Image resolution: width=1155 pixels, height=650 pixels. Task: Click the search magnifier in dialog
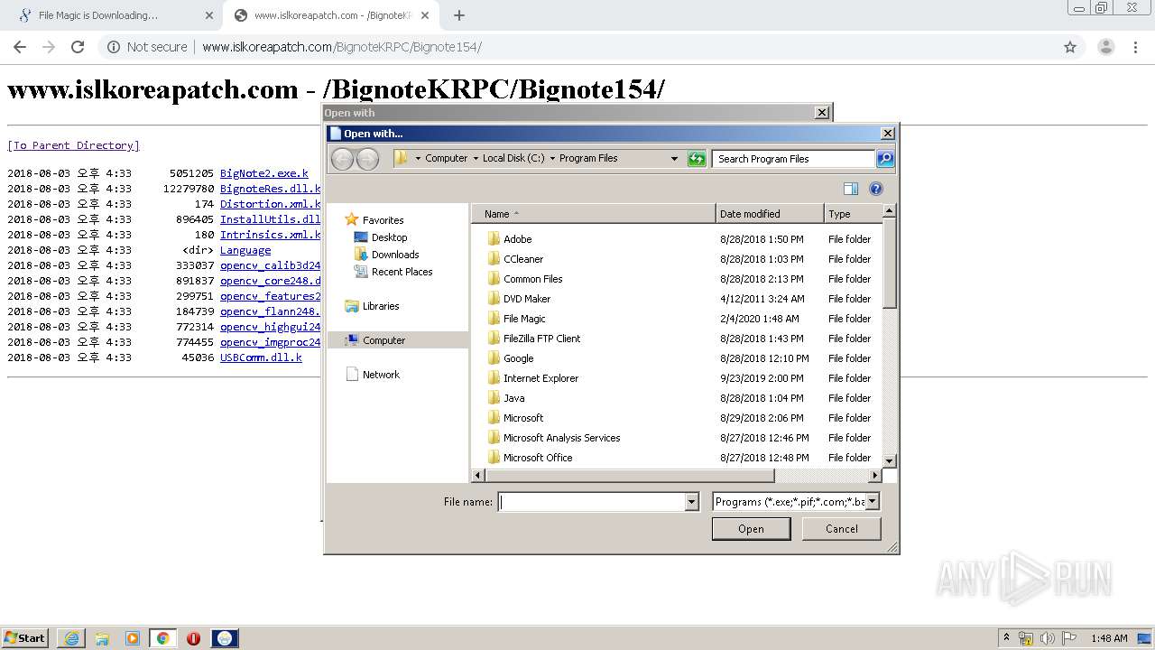885,159
